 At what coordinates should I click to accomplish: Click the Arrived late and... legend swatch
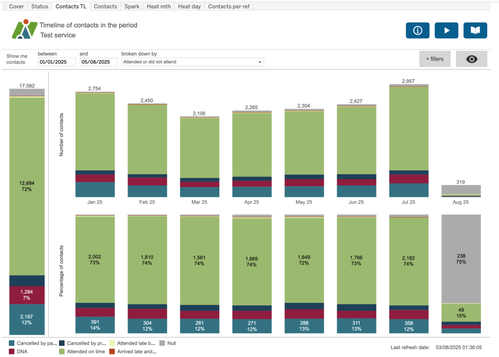point(112,351)
